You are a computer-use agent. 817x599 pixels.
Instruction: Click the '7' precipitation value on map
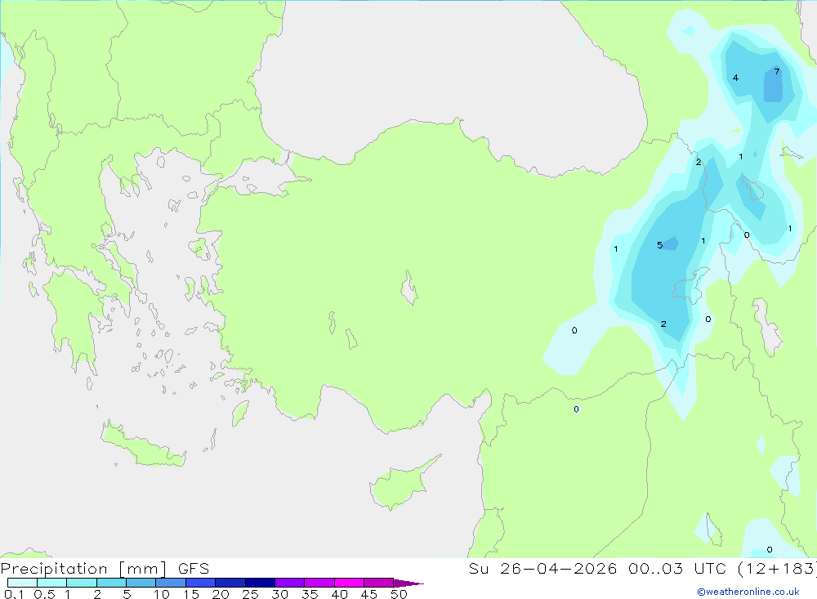point(776,71)
